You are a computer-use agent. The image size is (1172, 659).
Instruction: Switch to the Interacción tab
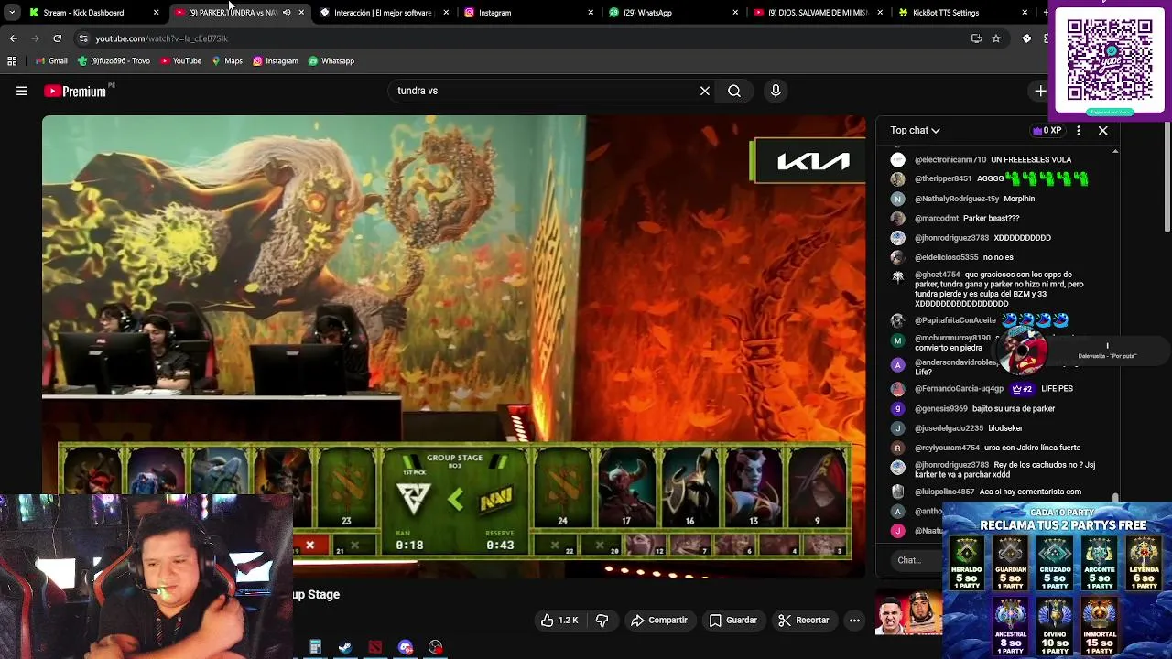(383, 13)
